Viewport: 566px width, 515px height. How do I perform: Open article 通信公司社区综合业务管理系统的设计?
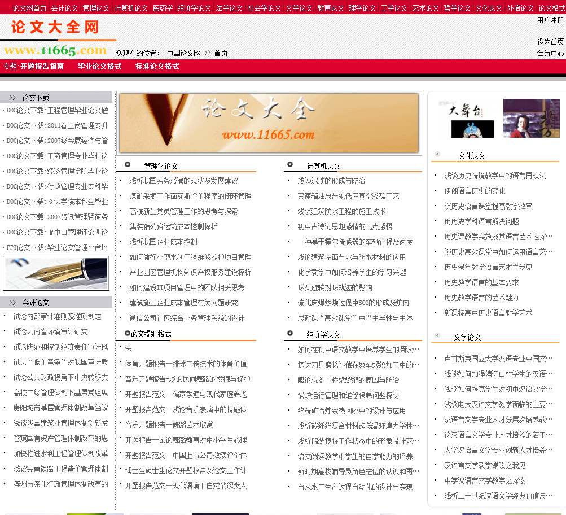187,318
